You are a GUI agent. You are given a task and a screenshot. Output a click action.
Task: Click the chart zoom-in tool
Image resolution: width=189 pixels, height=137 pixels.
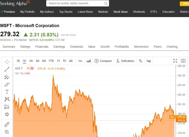point(7,132)
